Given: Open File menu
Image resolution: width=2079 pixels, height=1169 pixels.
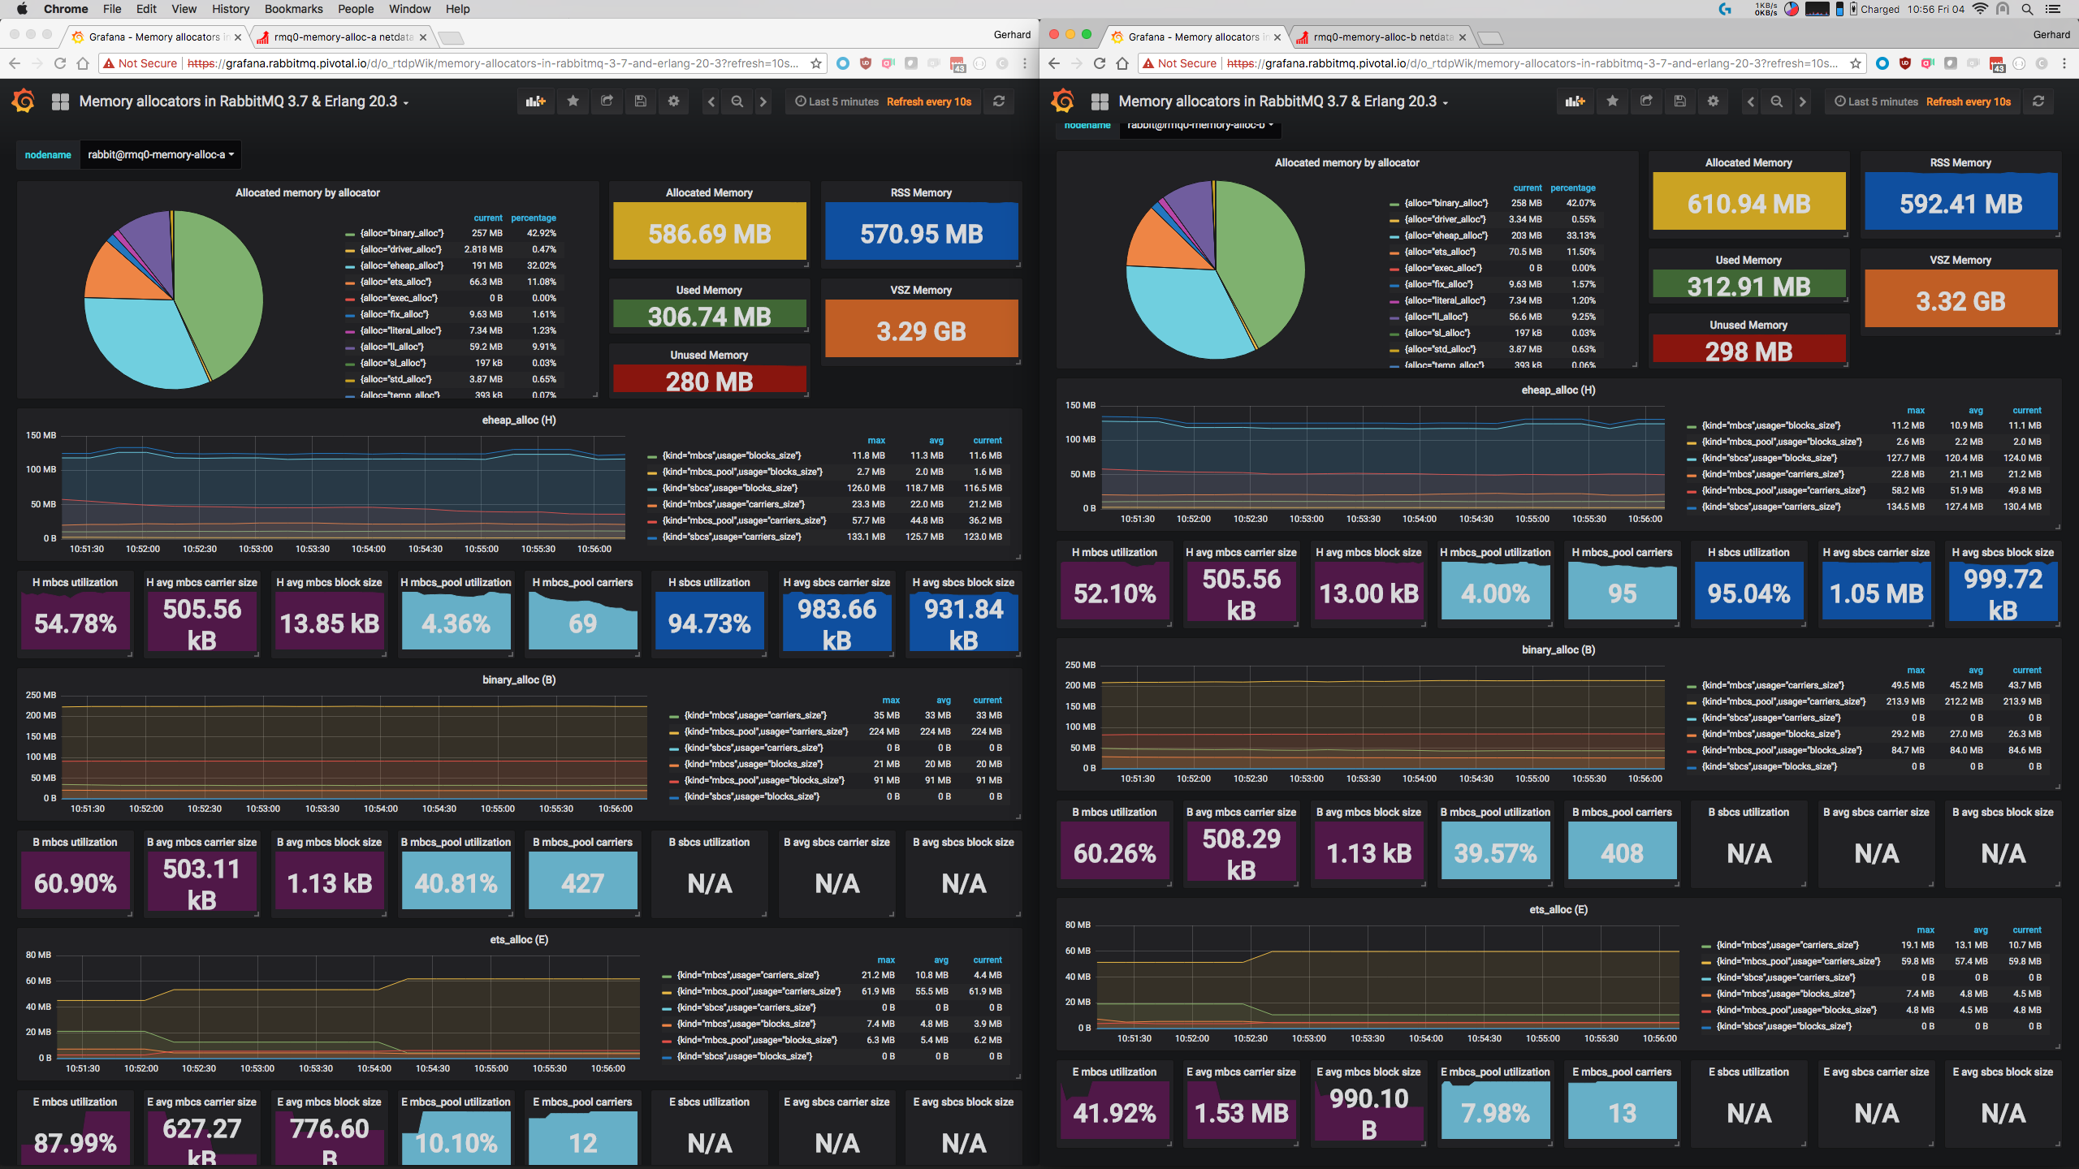Looking at the screenshot, I should [112, 9].
